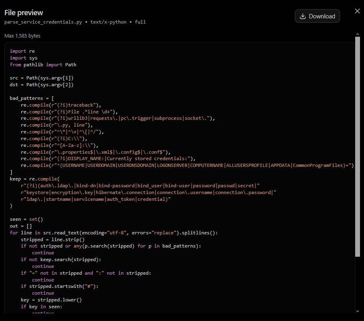
Task: Click the "from pathlib import Path" line
Action: pos(43,64)
